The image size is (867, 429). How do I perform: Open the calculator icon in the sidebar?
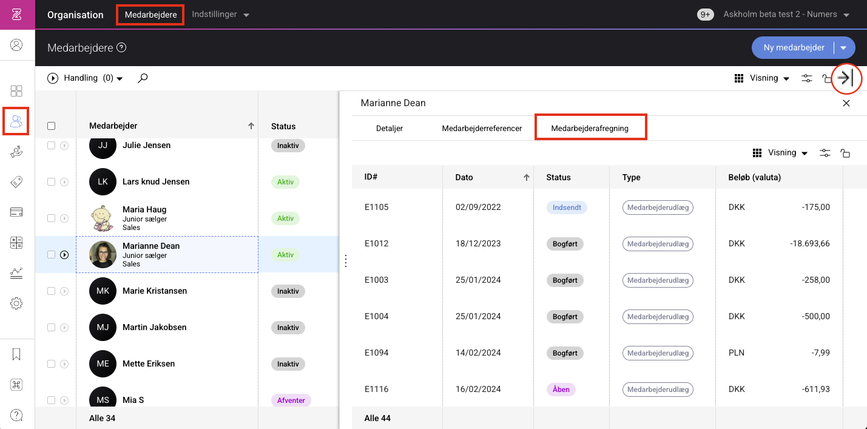click(x=17, y=243)
